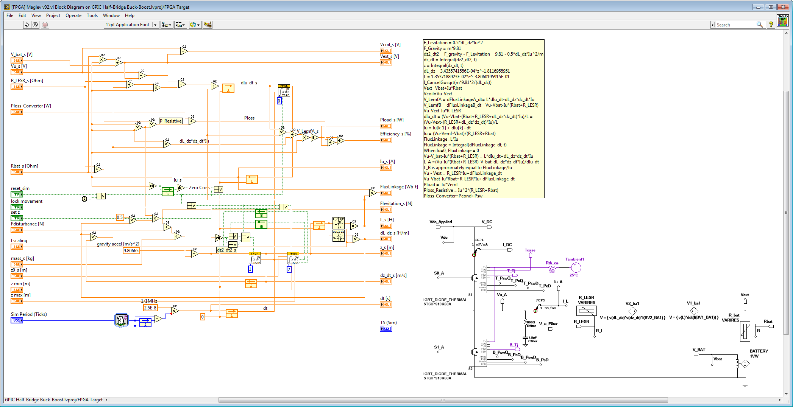Select the 2.5E-8 numeric constant
This screenshot has height=407, width=793.
click(x=150, y=308)
